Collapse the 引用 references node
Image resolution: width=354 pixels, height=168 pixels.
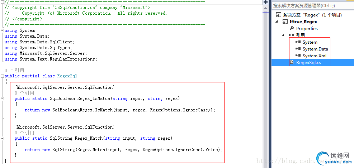coord(283,35)
